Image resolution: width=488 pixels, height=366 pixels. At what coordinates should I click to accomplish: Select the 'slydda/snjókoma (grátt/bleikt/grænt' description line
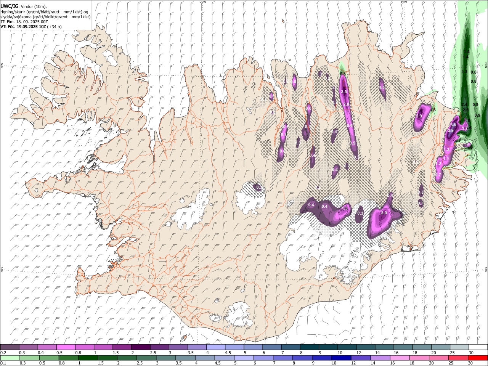(45, 17)
